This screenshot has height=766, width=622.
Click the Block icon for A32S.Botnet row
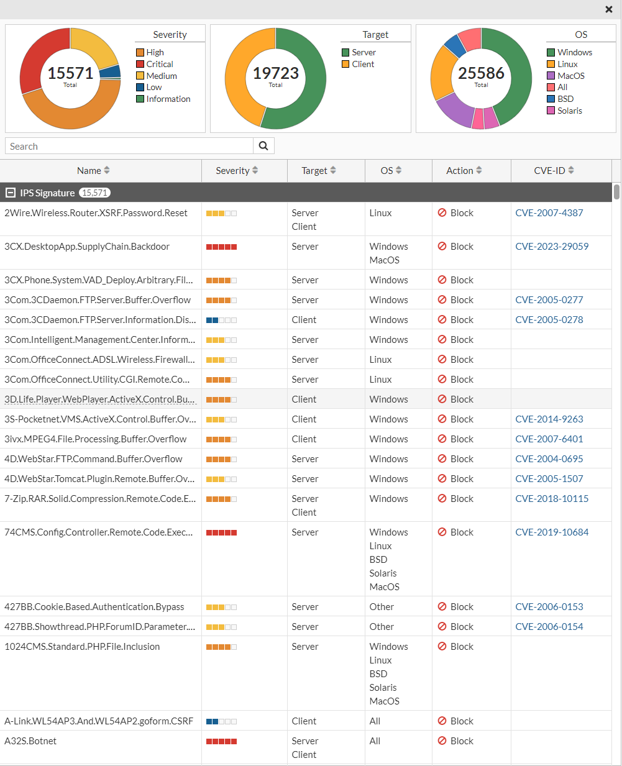pos(442,741)
